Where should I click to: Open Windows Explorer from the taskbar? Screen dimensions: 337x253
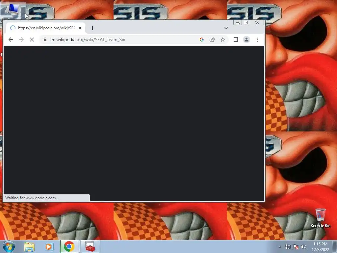[x=29, y=247]
